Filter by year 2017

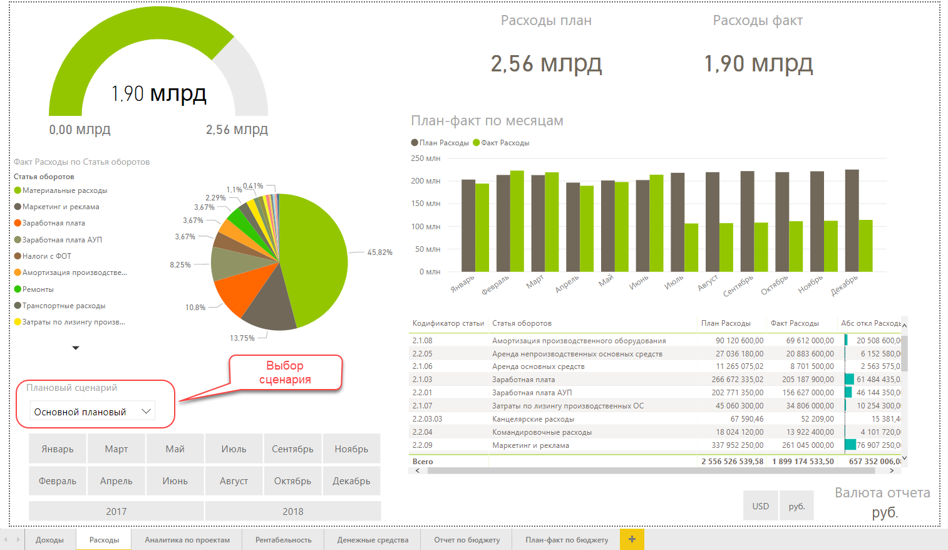[116, 511]
